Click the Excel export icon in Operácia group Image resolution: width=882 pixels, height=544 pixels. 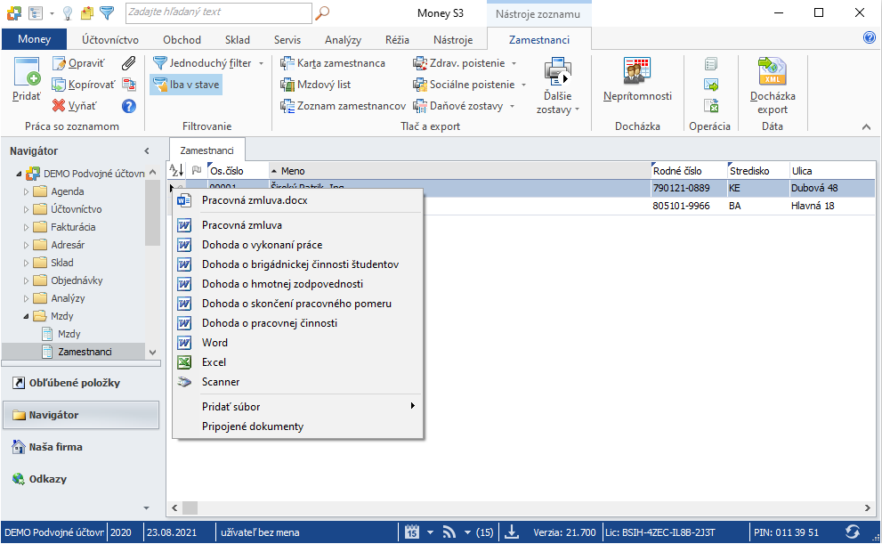click(711, 106)
